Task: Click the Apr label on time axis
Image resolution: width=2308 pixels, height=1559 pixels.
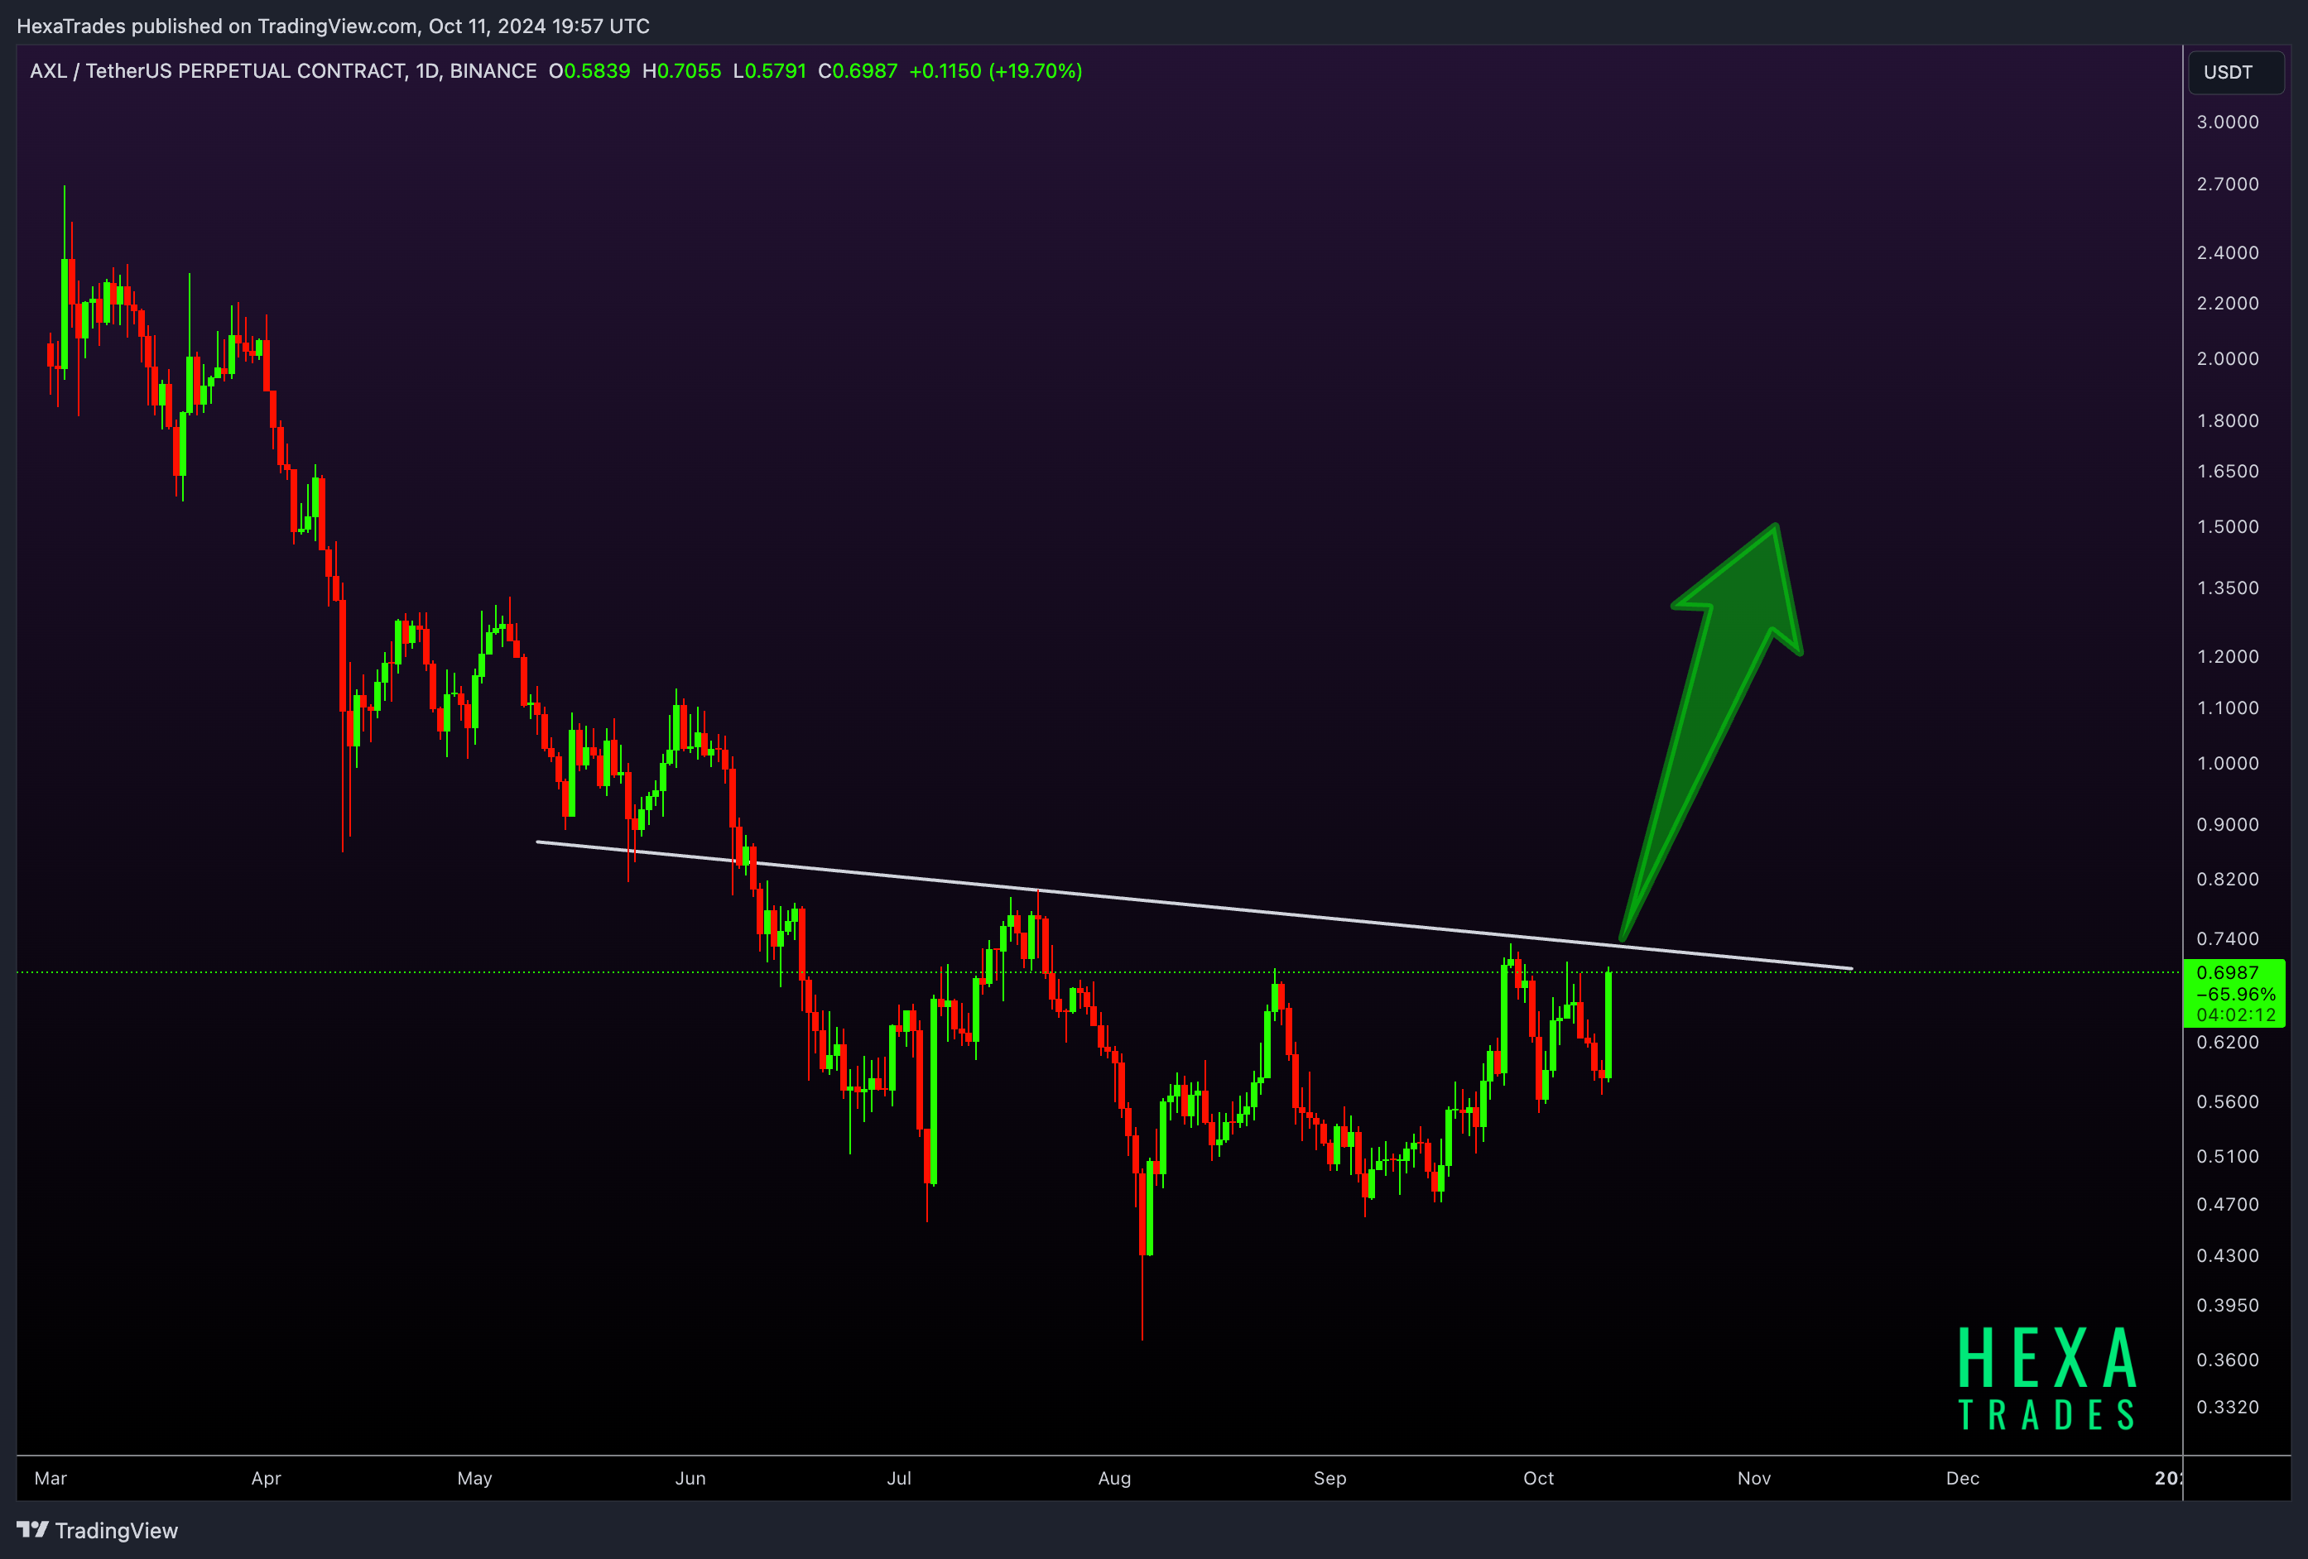Action: [x=267, y=1479]
